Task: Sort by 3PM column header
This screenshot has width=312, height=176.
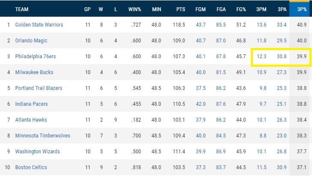Action: [261, 9]
